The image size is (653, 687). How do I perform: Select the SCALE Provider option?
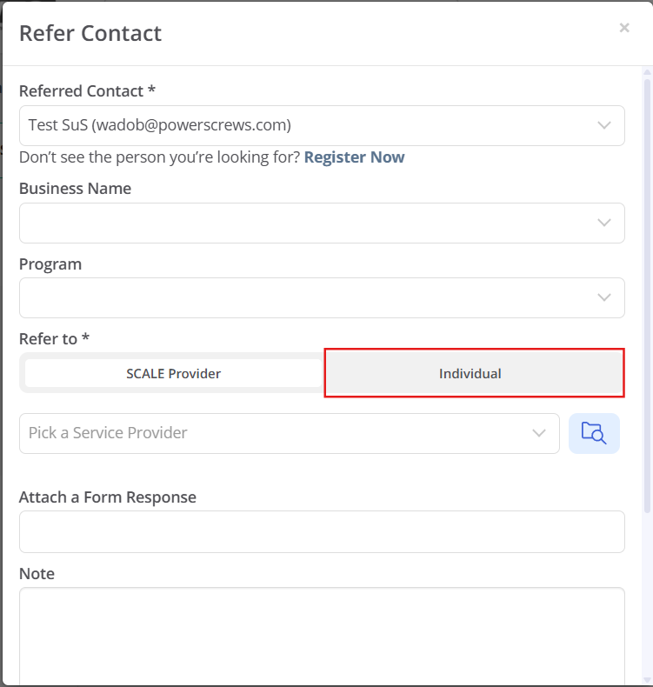(x=174, y=373)
